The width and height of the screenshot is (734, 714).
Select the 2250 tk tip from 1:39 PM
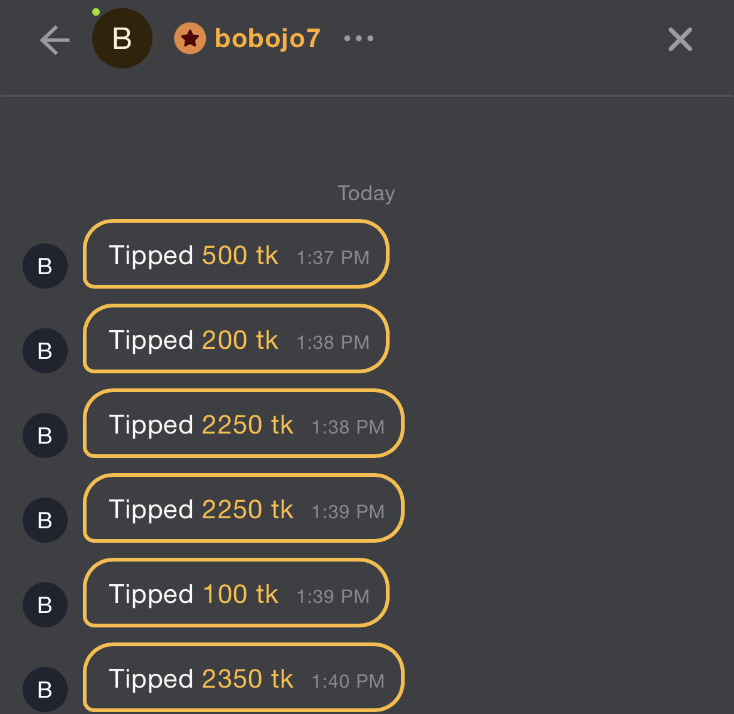[x=243, y=508]
